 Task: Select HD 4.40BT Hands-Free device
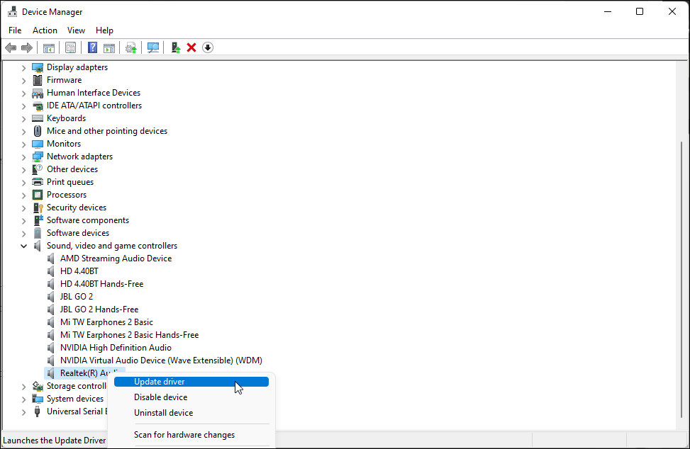101,284
